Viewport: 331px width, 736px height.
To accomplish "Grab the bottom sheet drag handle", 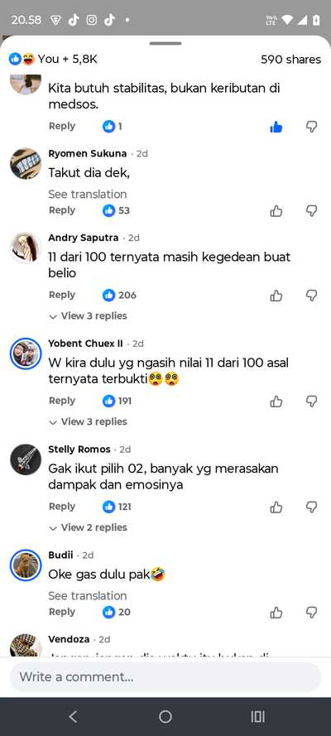I will [x=165, y=44].
